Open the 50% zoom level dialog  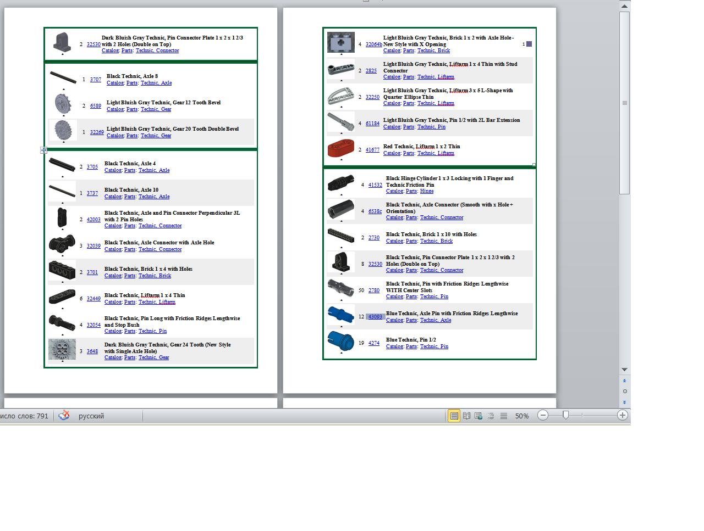521,416
